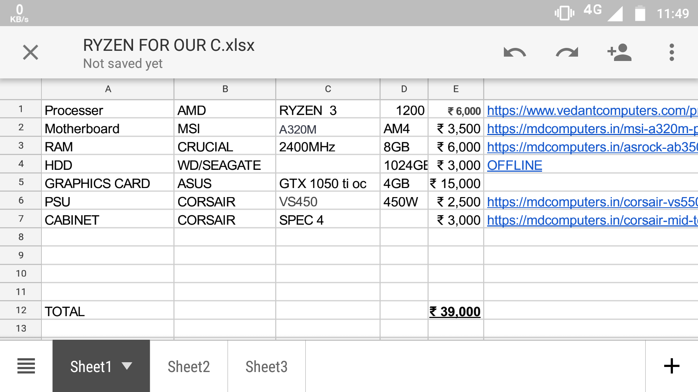Screen dimensions: 698x392
Task: Select column C header
Action: click(x=328, y=89)
